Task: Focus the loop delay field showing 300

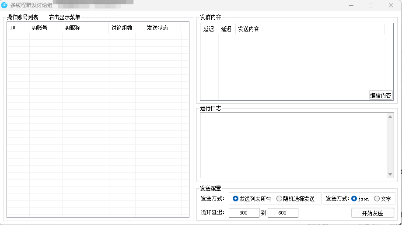Action: (x=244, y=213)
